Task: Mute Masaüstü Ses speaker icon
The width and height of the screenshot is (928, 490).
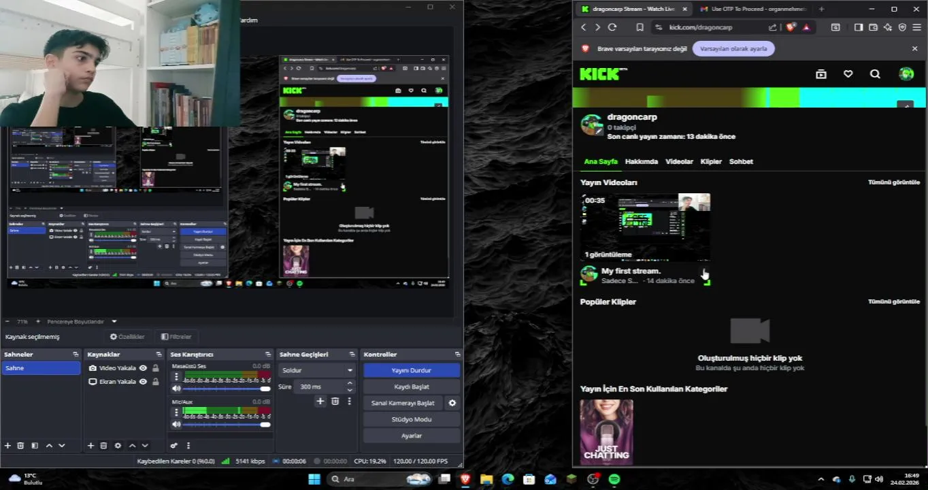Action: point(176,389)
